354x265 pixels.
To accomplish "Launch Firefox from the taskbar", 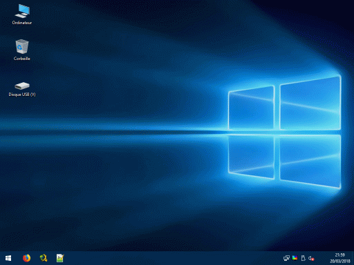I will [x=26, y=258].
